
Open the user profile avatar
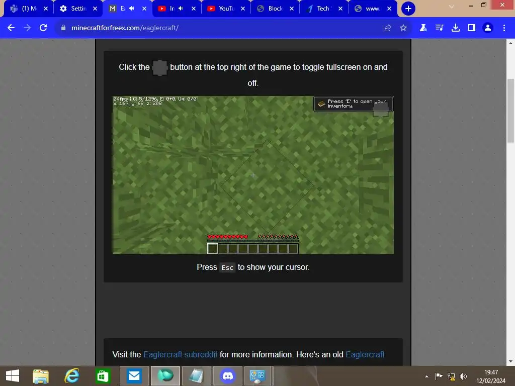tap(488, 28)
